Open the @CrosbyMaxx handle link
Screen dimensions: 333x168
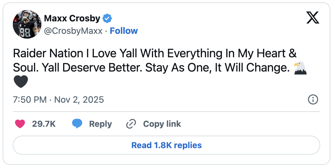tap(73, 31)
